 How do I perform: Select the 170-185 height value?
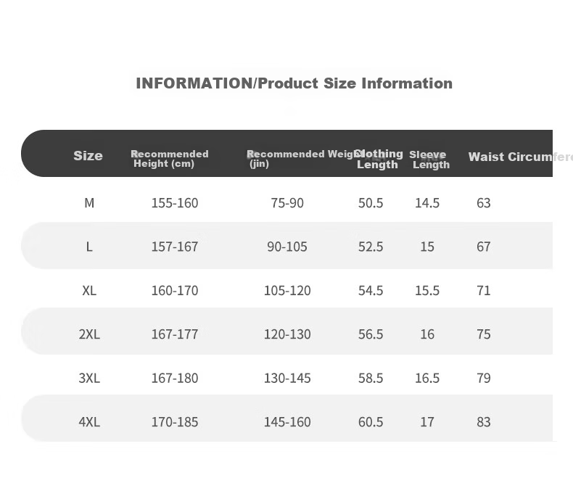(x=175, y=422)
